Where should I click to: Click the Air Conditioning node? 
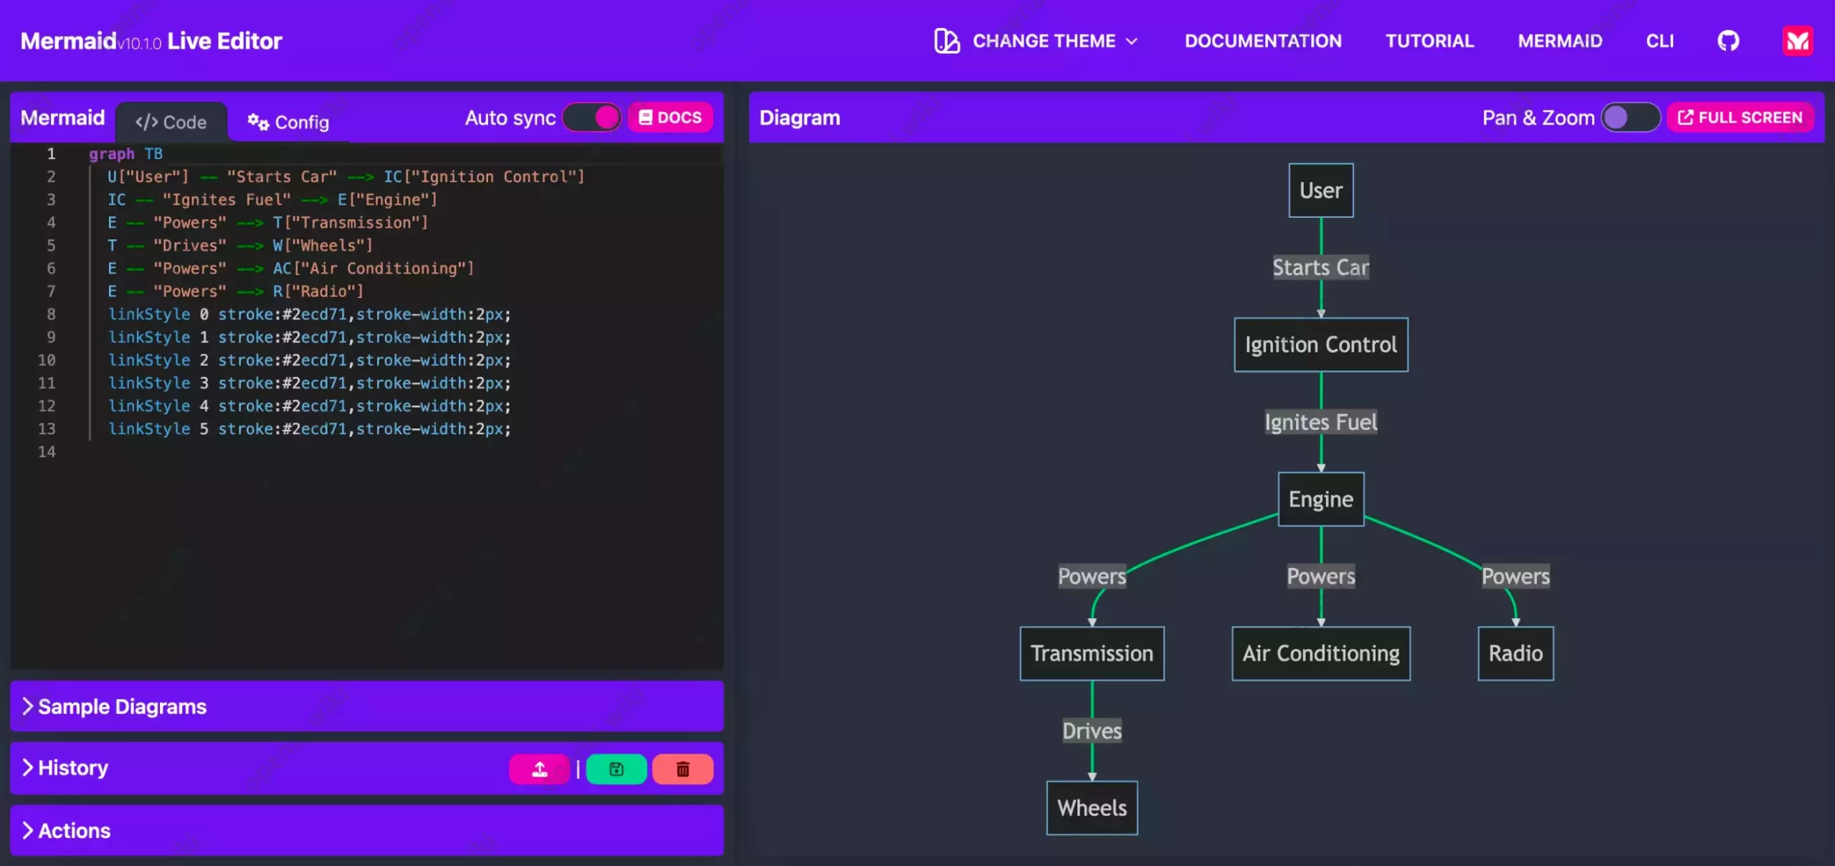(x=1320, y=653)
